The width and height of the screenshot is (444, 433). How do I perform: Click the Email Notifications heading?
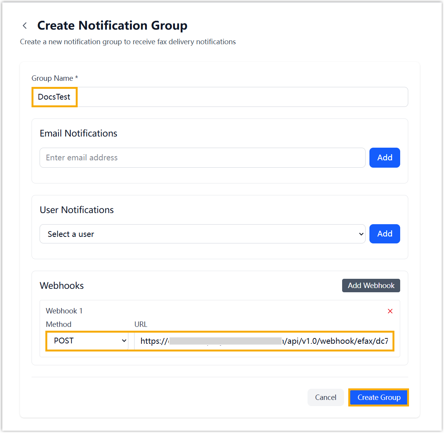pos(78,133)
